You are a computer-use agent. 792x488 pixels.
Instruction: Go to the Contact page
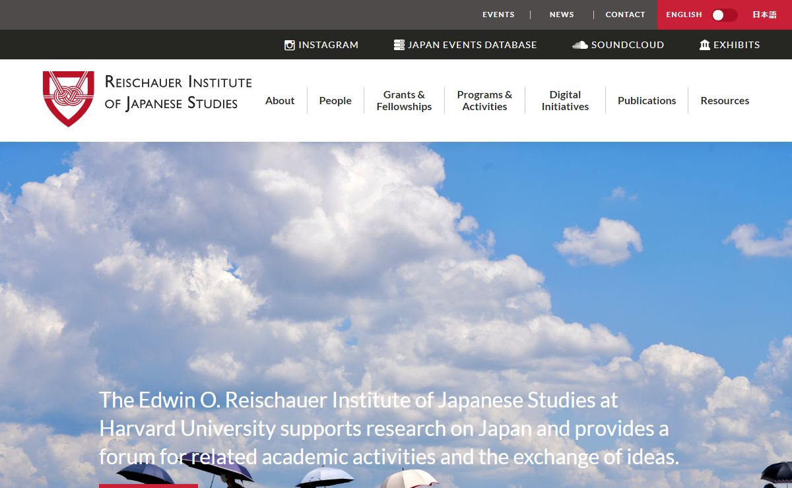[x=625, y=15]
